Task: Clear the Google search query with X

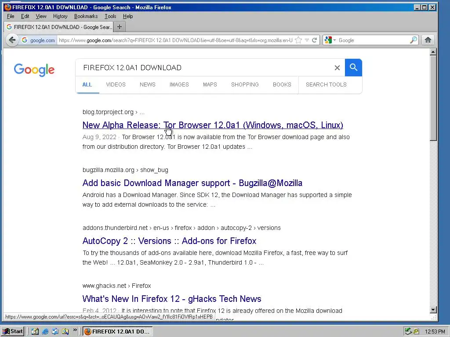Action: 337,68
